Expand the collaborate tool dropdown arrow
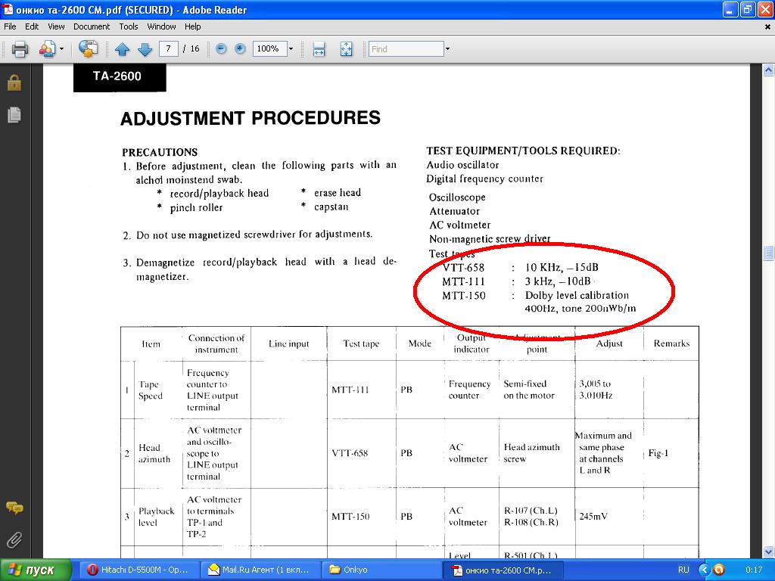 [62, 49]
